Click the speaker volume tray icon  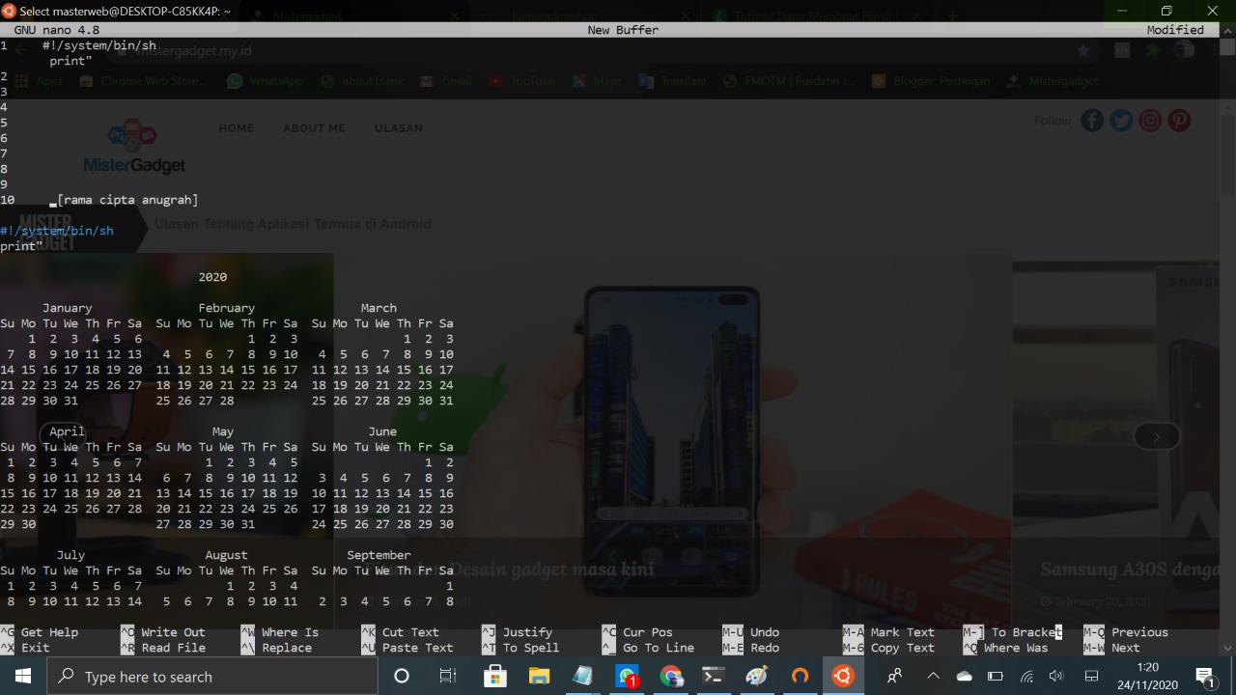pyautogui.click(x=1056, y=677)
